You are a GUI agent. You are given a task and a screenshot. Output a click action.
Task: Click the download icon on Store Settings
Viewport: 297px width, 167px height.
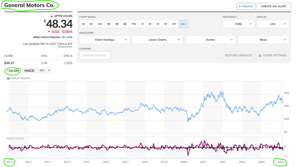tap(260, 55)
